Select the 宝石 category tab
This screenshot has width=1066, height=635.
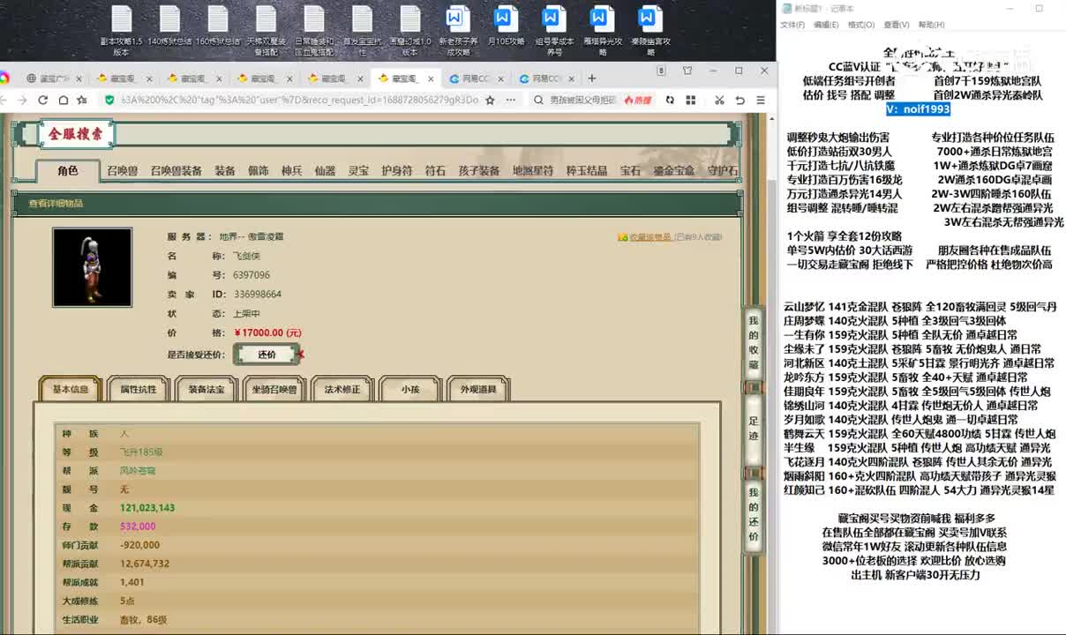tap(630, 171)
